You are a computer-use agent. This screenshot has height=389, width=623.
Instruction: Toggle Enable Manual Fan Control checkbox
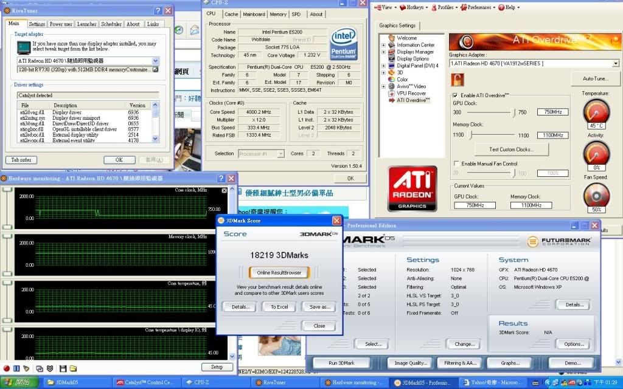click(x=456, y=163)
